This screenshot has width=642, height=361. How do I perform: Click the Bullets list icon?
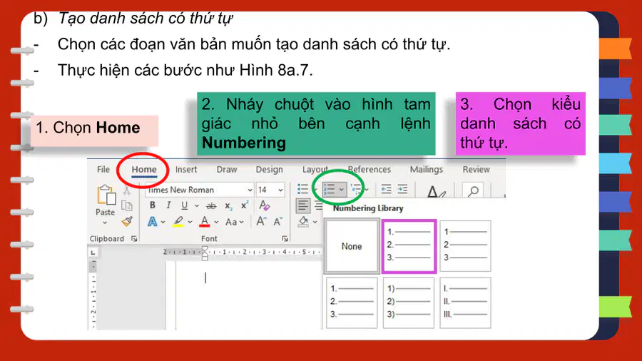pyautogui.click(x=303, y=189)
